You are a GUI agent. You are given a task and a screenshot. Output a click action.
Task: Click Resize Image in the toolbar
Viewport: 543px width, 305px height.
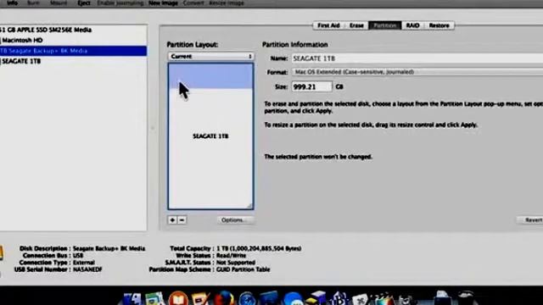click(x=227, y=3)
